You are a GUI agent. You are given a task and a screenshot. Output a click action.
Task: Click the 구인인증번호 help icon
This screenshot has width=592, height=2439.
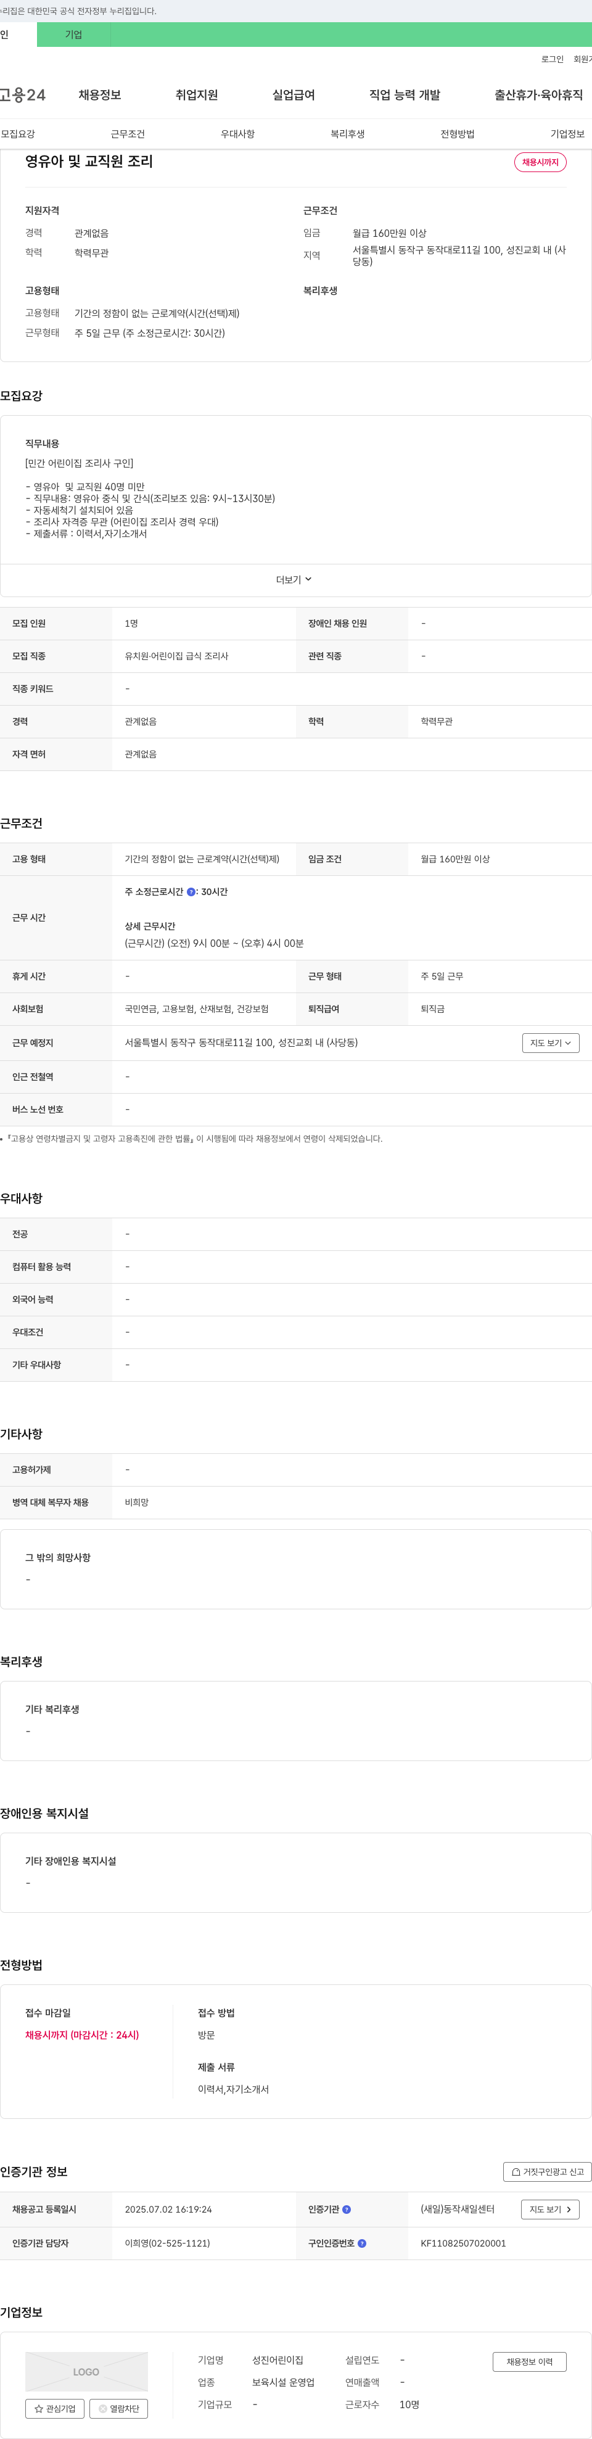[362, 2243]
